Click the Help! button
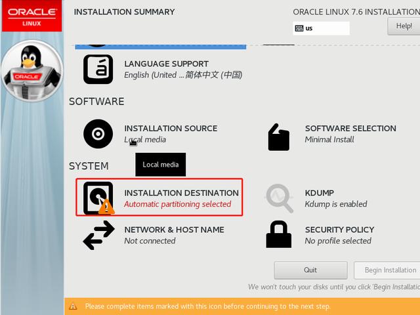 pyautogui.click(x=404, y=26)
